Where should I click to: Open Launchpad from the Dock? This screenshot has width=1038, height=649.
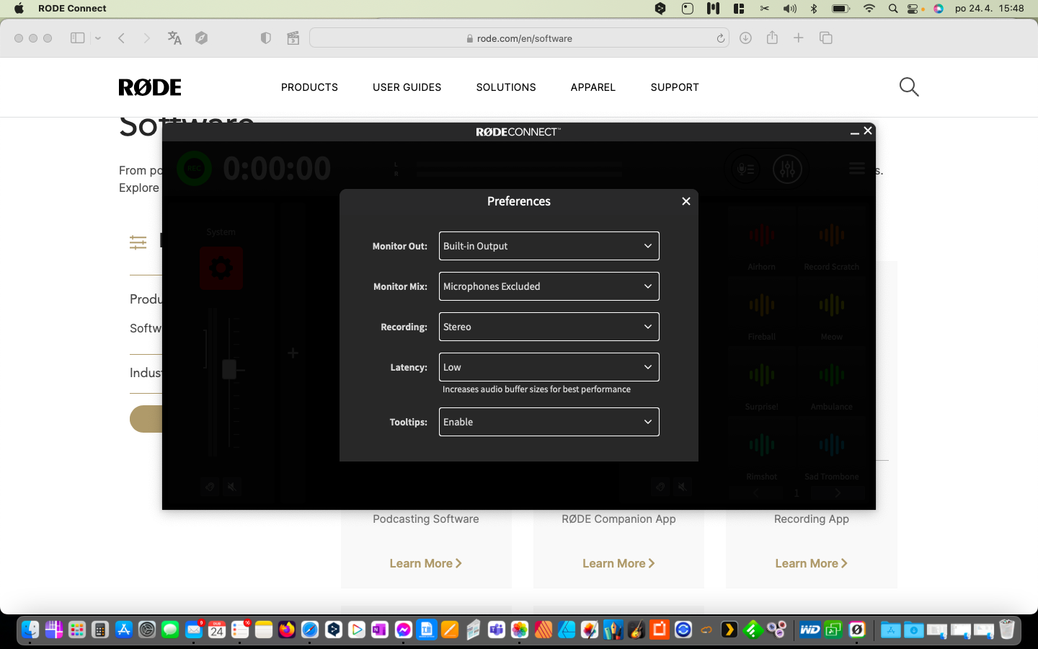(x=77, y=630)
